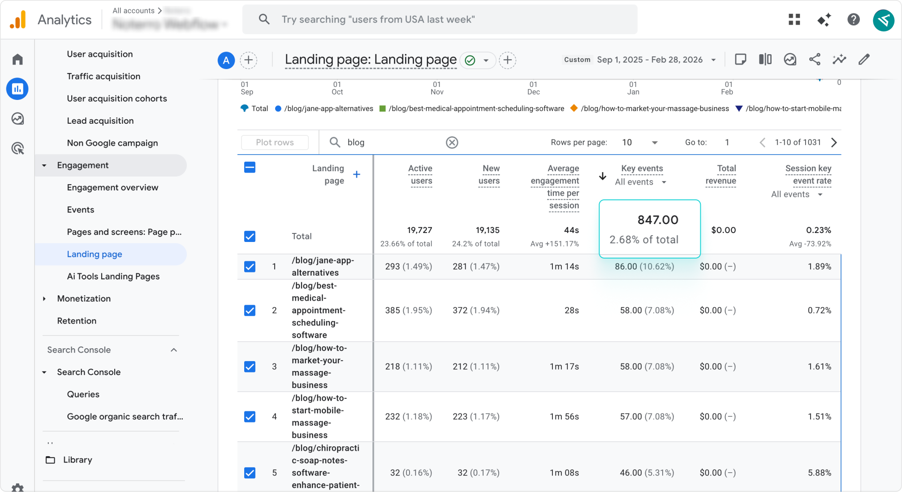Open the Insights sparkle-line icon
Viewport: 902px width, 492px height.
click(839, 60)
